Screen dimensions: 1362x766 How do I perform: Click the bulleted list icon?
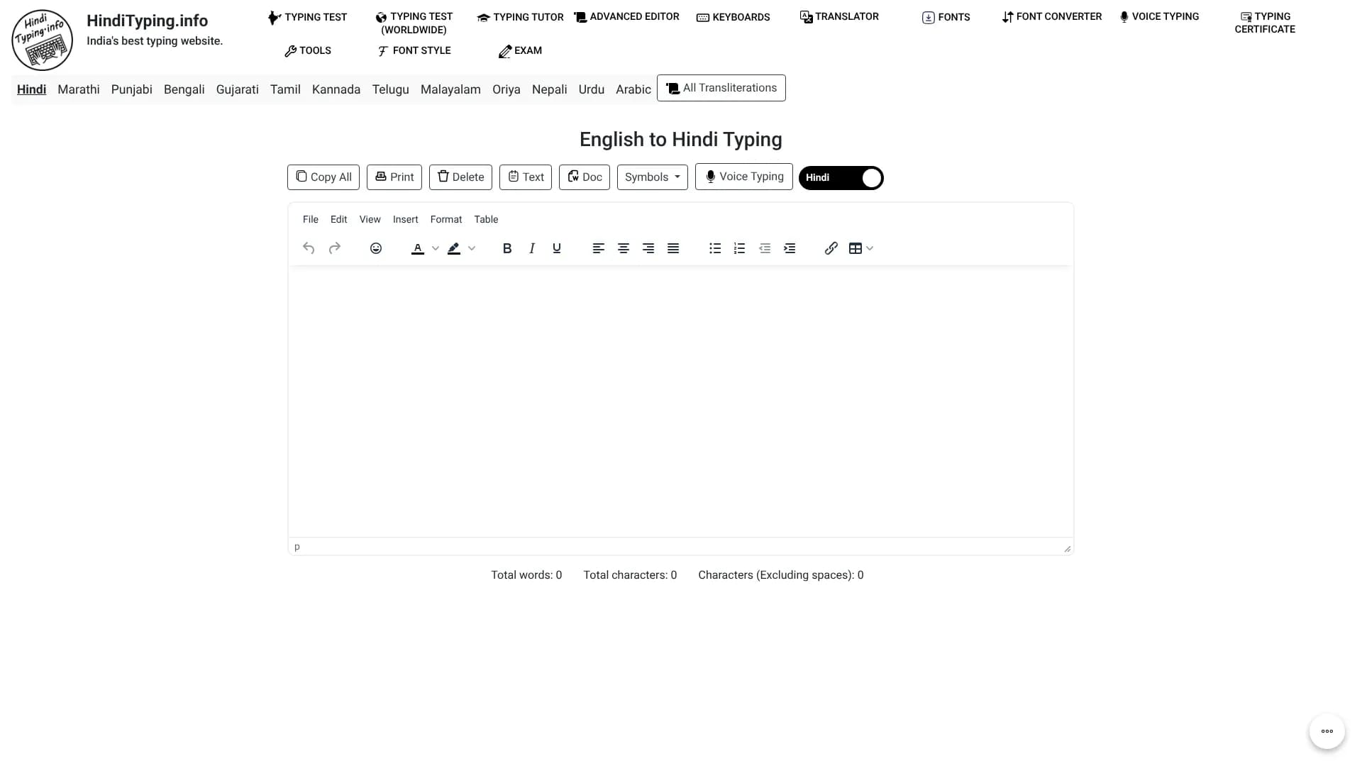(714, 248)
